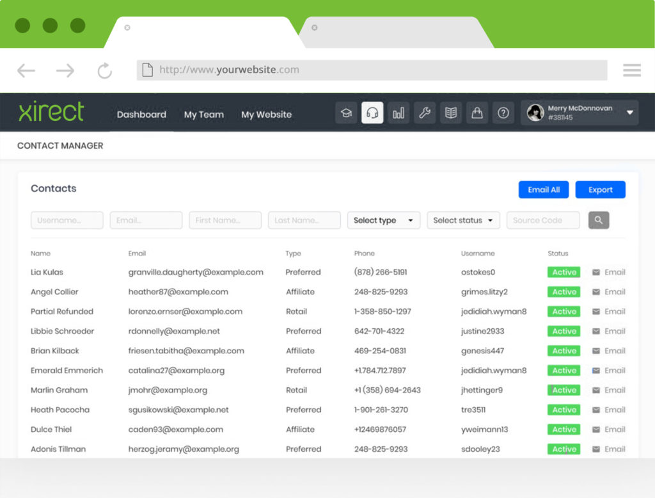Open the question mark help icon
The image size is (655, 498).
(503, 113)
